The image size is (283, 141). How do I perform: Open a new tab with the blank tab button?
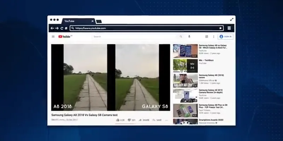(x=99, y=22)
